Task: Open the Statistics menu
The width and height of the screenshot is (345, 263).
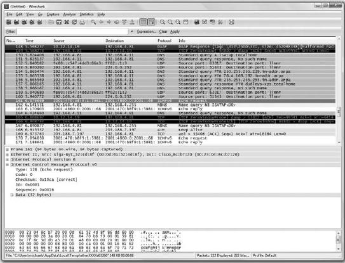Action: [x=86, y=15]
